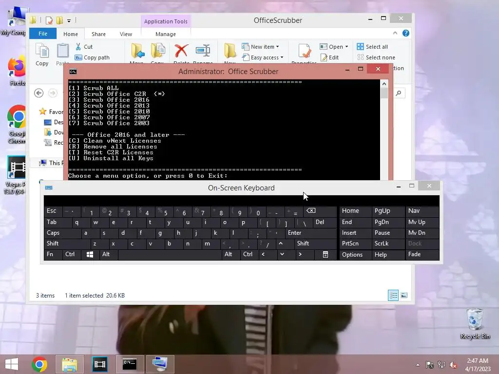Click the Cut scissors command

tap(84, 47)
